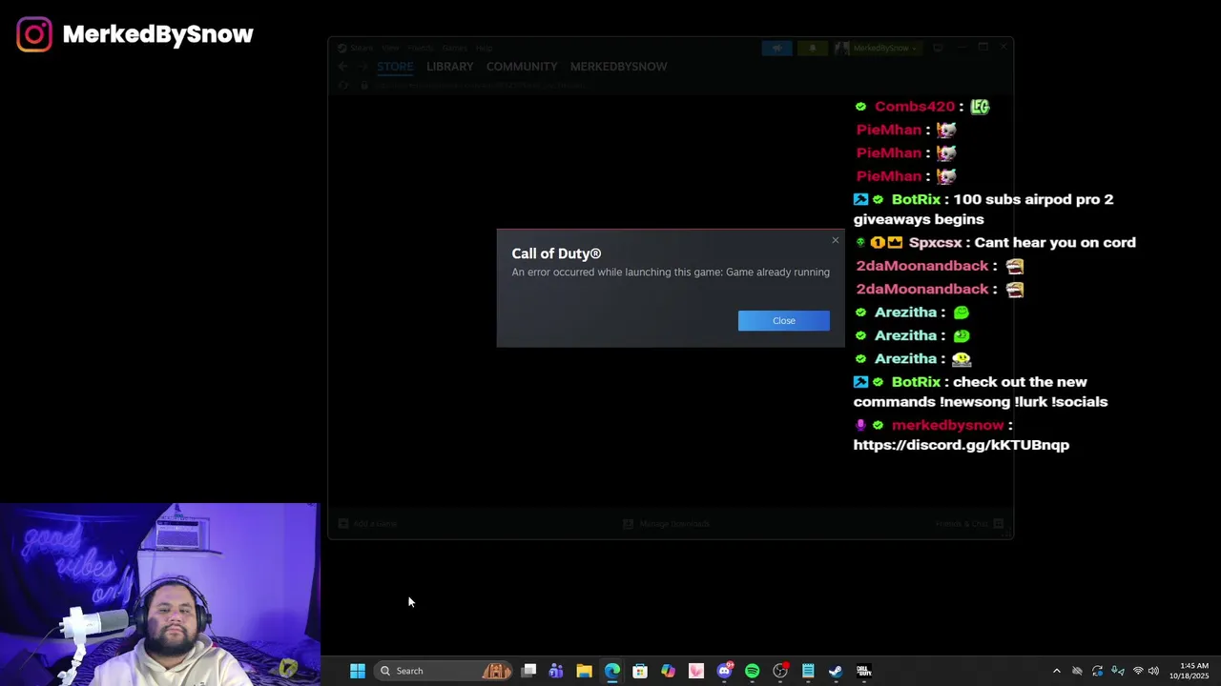The width and height of the screenshot is (1221, 686).
Task: Open Microsoft Teams from the taskbar
Action: click(x=556, y=671)
